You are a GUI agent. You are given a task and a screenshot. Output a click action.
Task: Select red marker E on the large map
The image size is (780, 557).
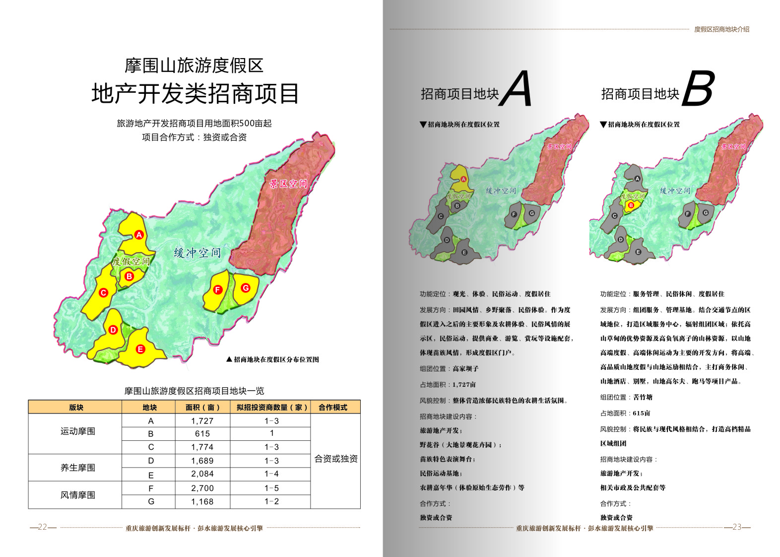[x=140, y=349]
